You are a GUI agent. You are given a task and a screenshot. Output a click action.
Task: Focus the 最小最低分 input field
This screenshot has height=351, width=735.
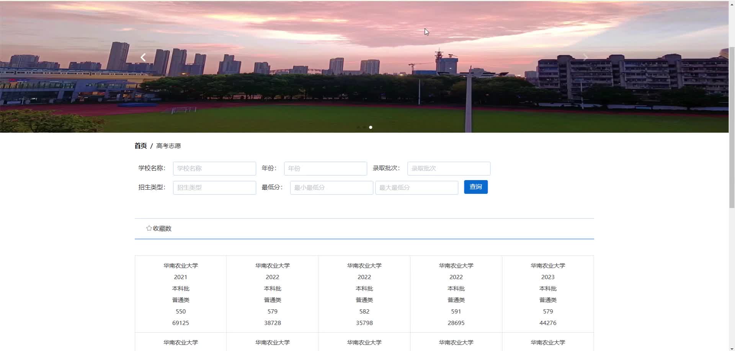tap(332, 187)
